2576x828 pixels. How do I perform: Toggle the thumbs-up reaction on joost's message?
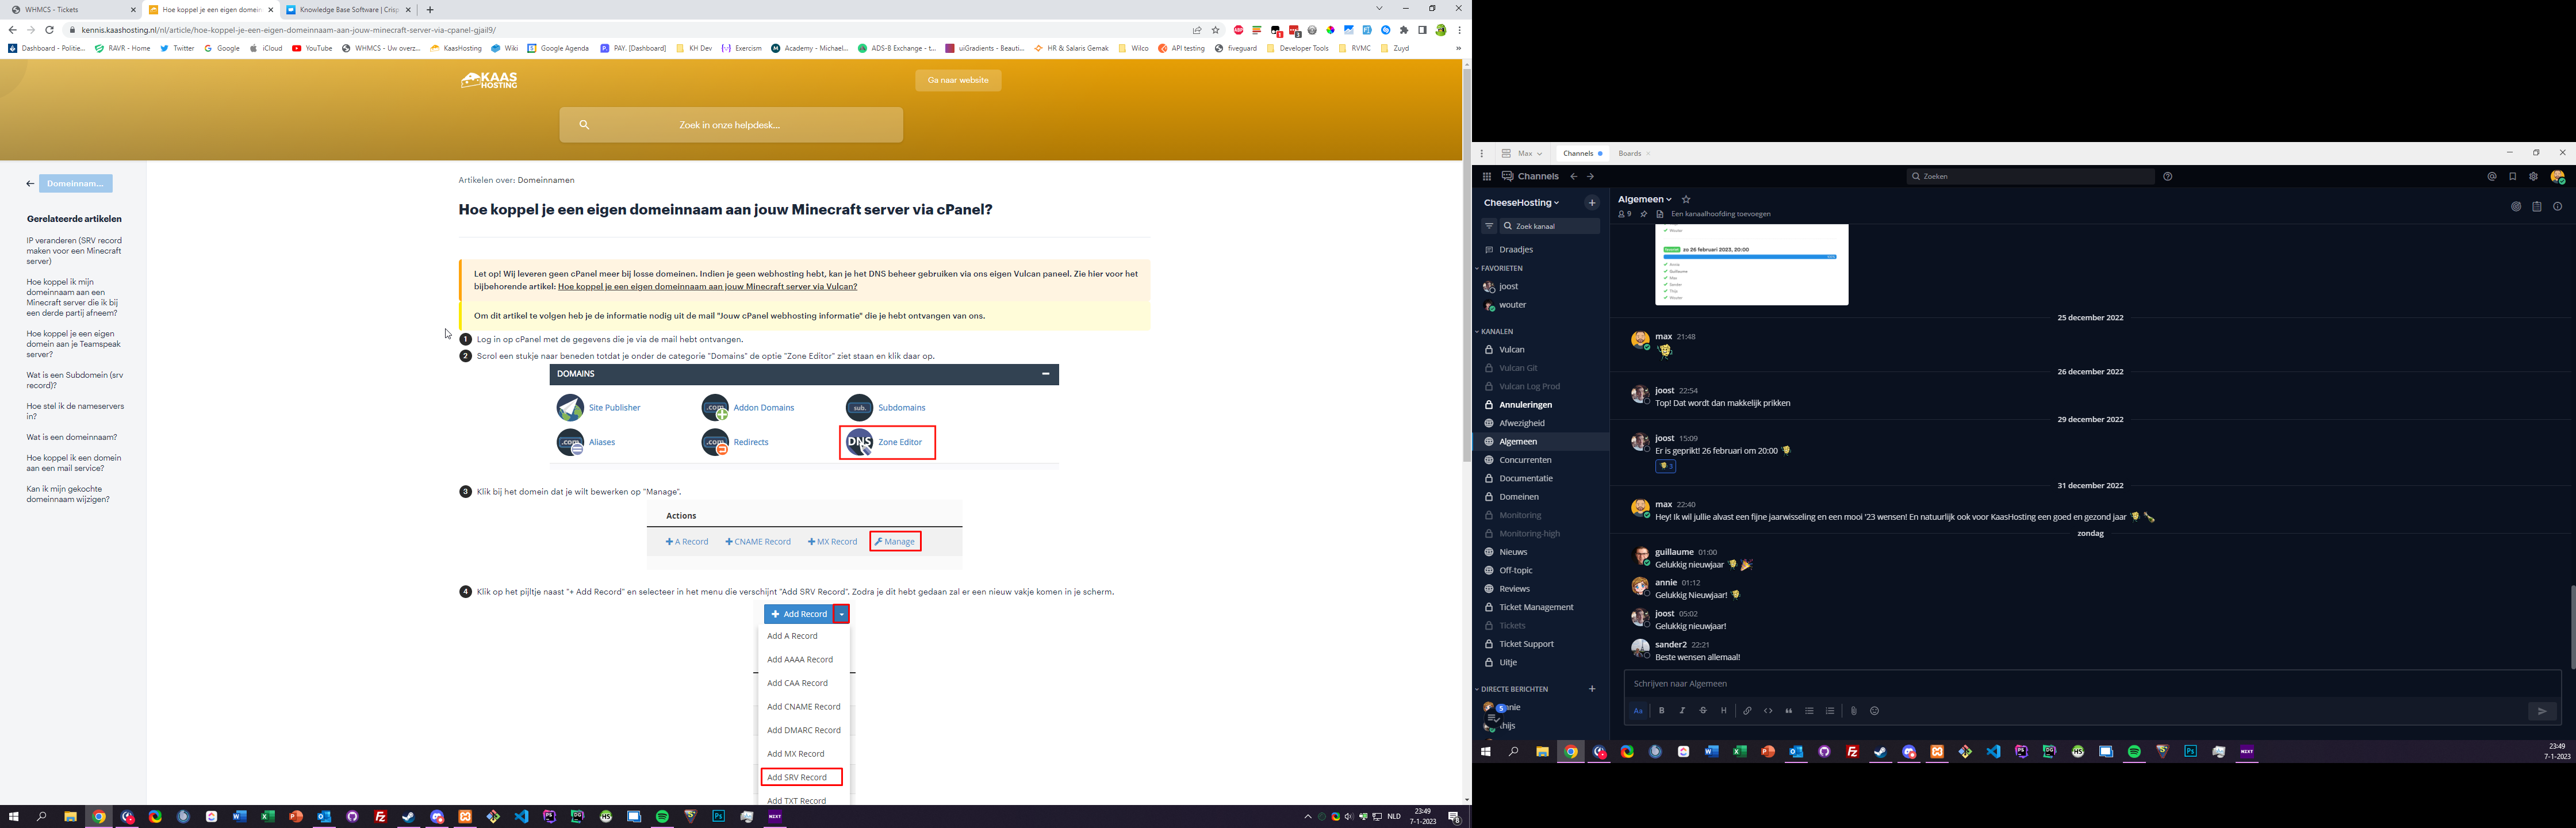(x=1665, y=466)
